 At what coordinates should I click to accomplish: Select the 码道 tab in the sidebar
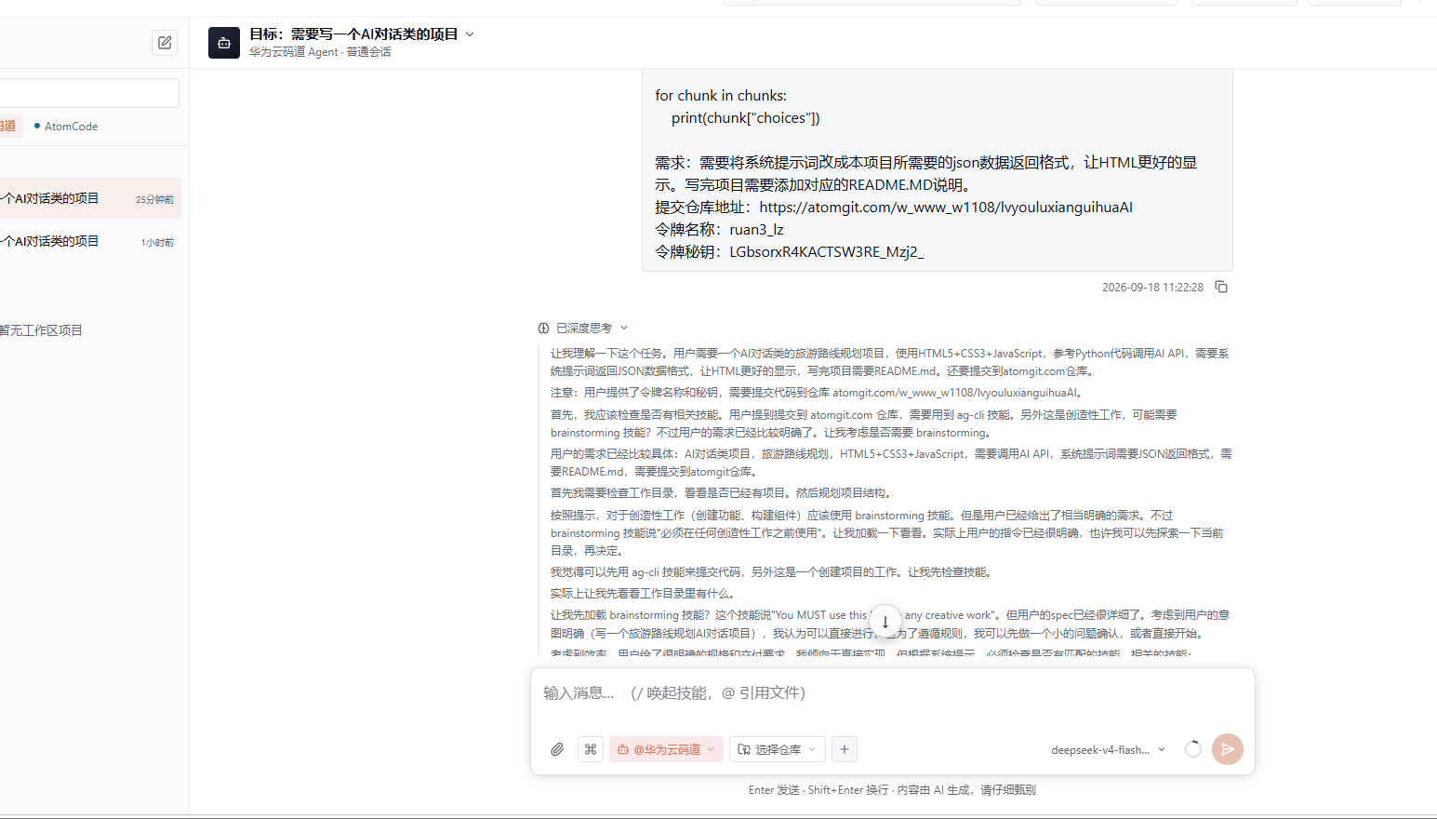[x=9, y=127]
